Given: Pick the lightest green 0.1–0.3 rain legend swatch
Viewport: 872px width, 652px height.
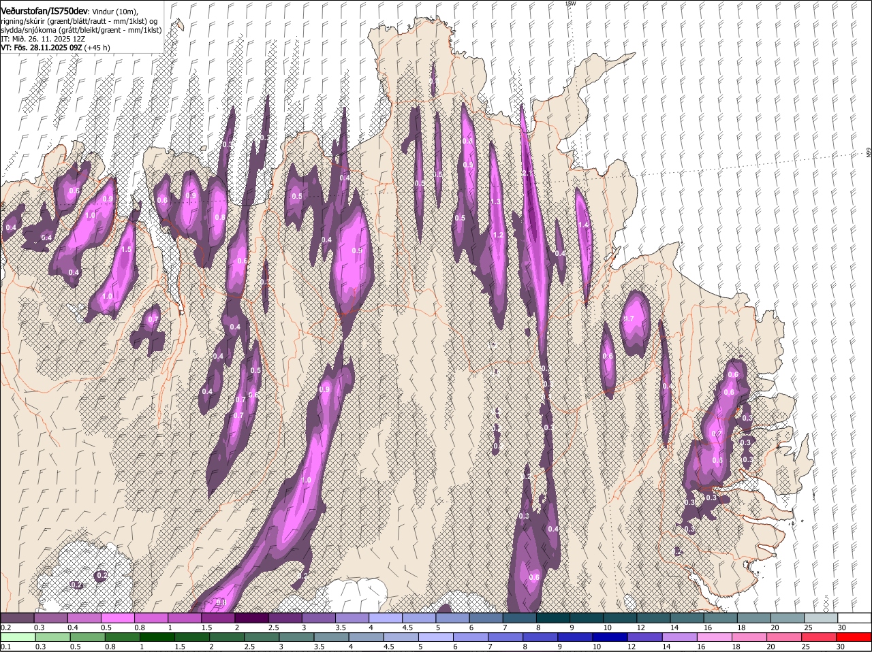Looking at the screenshot, I should coord(18,637).
